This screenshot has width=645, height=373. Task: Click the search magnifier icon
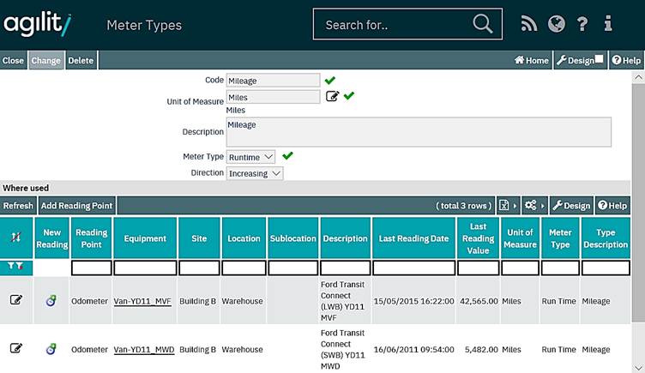[483, 24]
